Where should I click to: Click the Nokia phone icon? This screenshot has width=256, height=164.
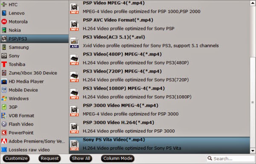click(x=4, y=30)
